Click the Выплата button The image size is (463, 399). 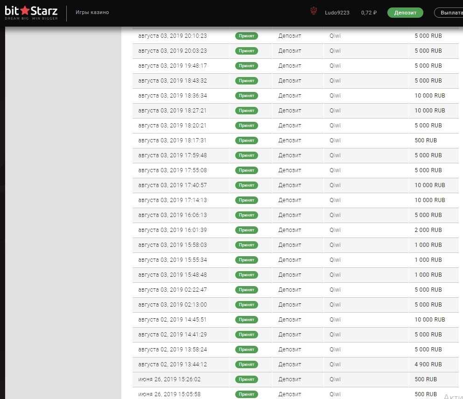tap(448, 13)
